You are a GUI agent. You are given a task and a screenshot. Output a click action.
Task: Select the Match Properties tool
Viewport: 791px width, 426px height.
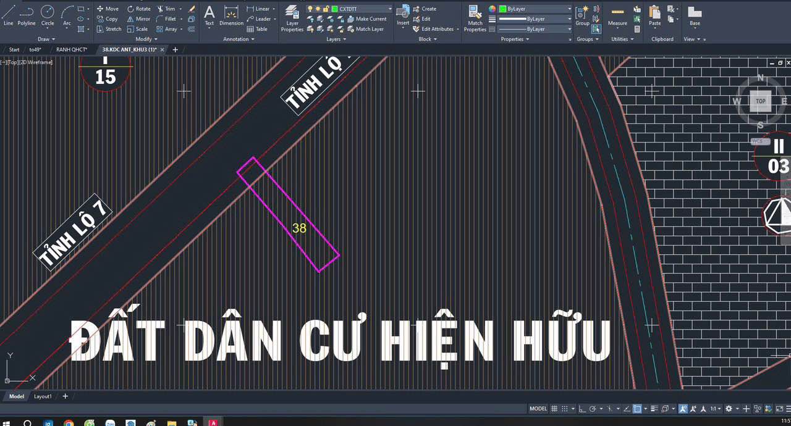pos(475,19)
